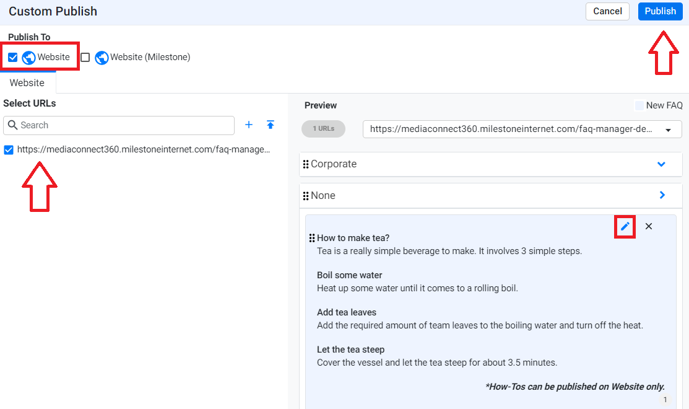Switch to the Website tab
This screenshot has width=689, height=409.
(27, 82)
